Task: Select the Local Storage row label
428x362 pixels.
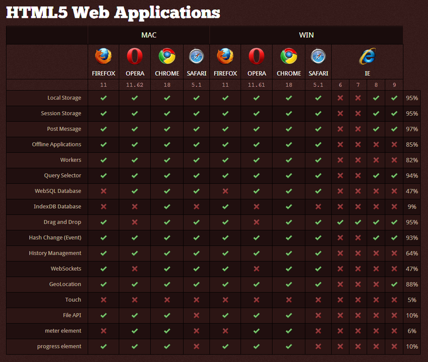Action: (64, 98)
